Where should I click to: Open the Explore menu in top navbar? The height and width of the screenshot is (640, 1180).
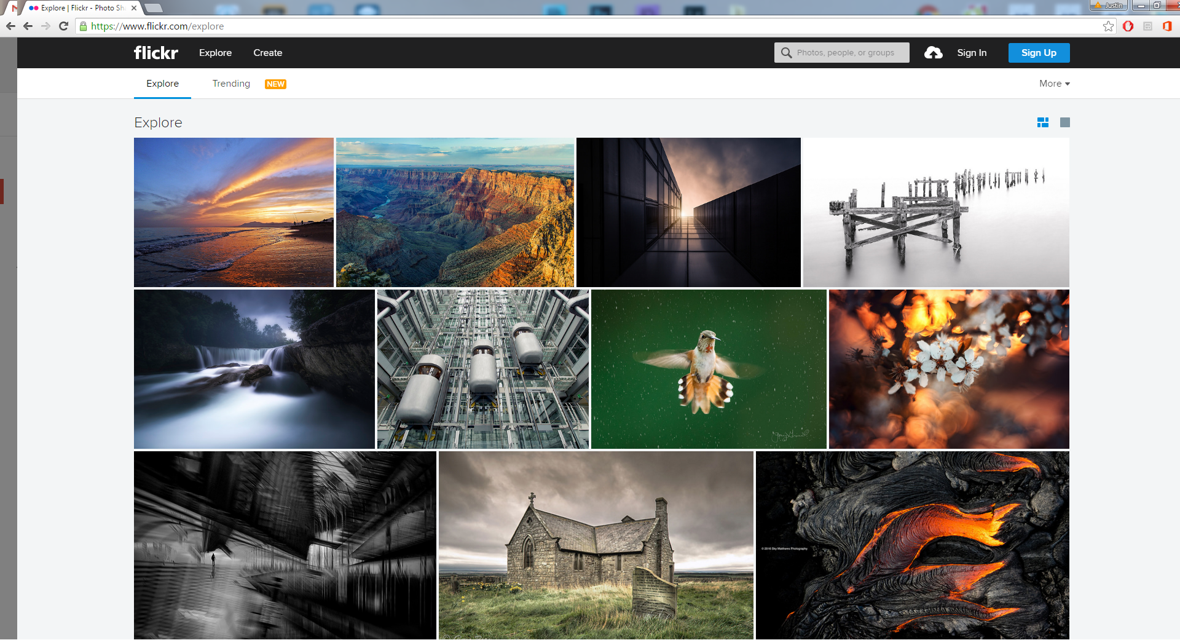pyautogui.click(x=215, y=53)
